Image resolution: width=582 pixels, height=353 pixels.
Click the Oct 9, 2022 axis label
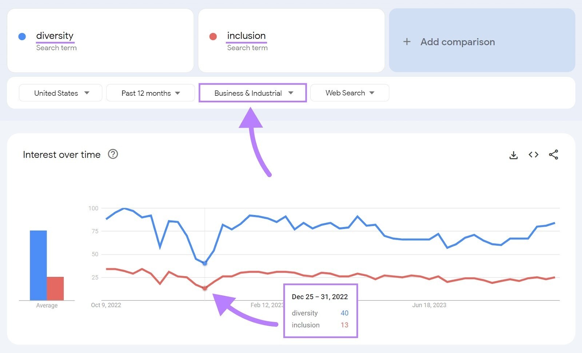point(106,305)
